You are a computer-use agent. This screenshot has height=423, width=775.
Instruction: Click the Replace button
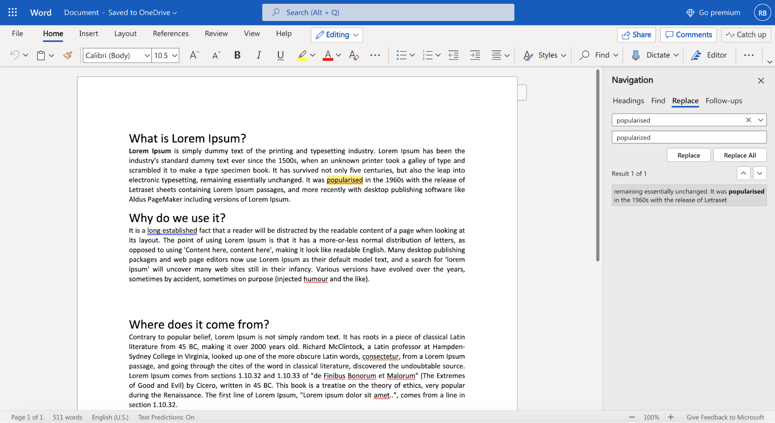[689, 155]
